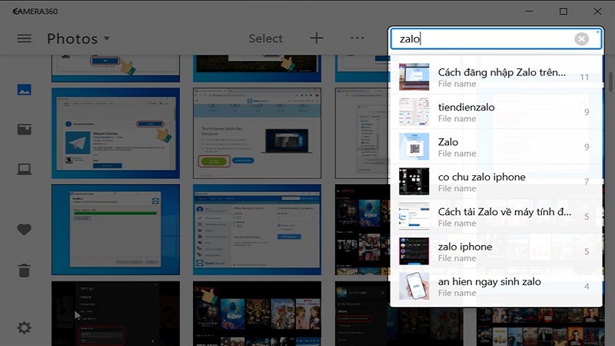Show Favorites using heart icon
Viewport: 615px width, 346px height.
coord(25,229)
